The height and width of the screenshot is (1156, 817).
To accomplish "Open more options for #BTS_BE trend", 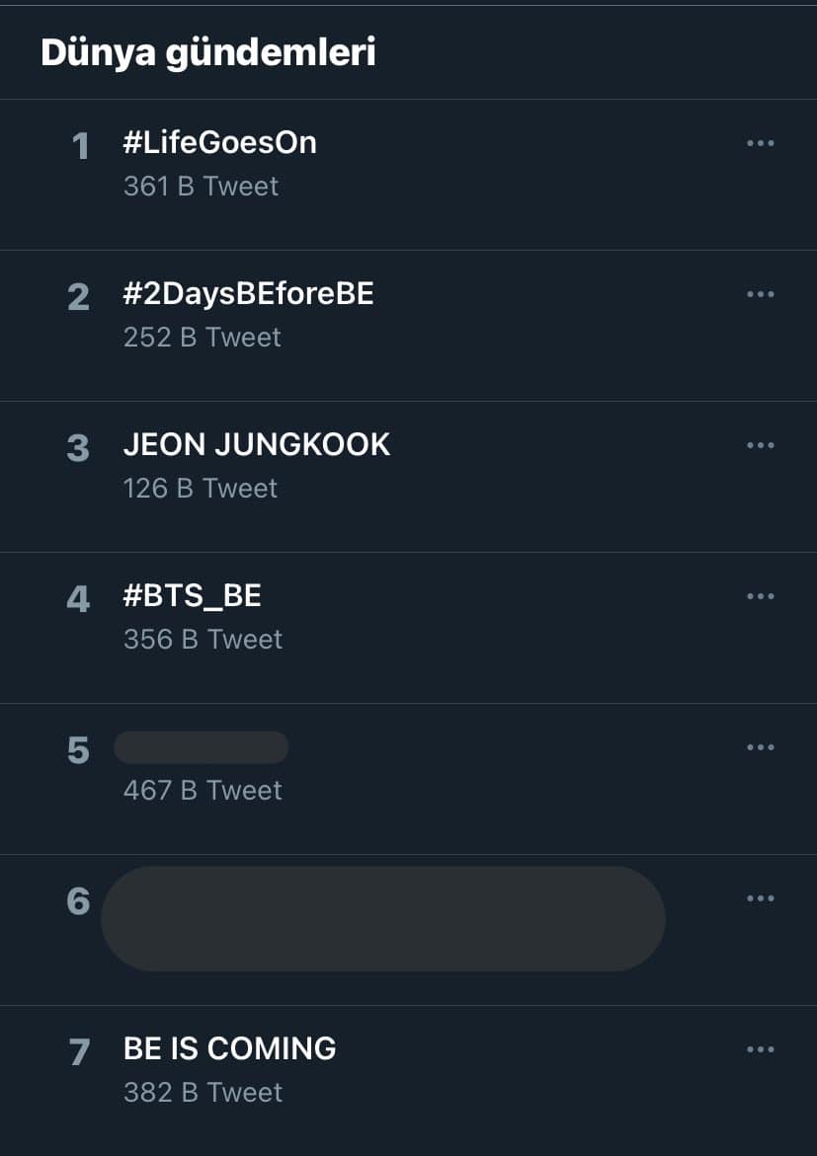I will pos(760,596).
